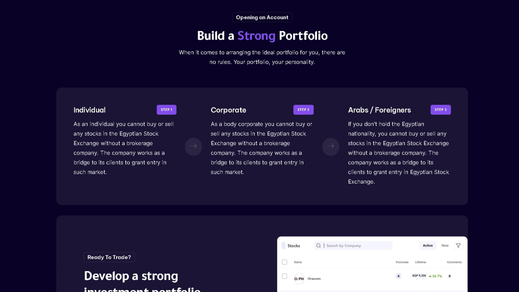Switch to the New tab

coord(445,245)
